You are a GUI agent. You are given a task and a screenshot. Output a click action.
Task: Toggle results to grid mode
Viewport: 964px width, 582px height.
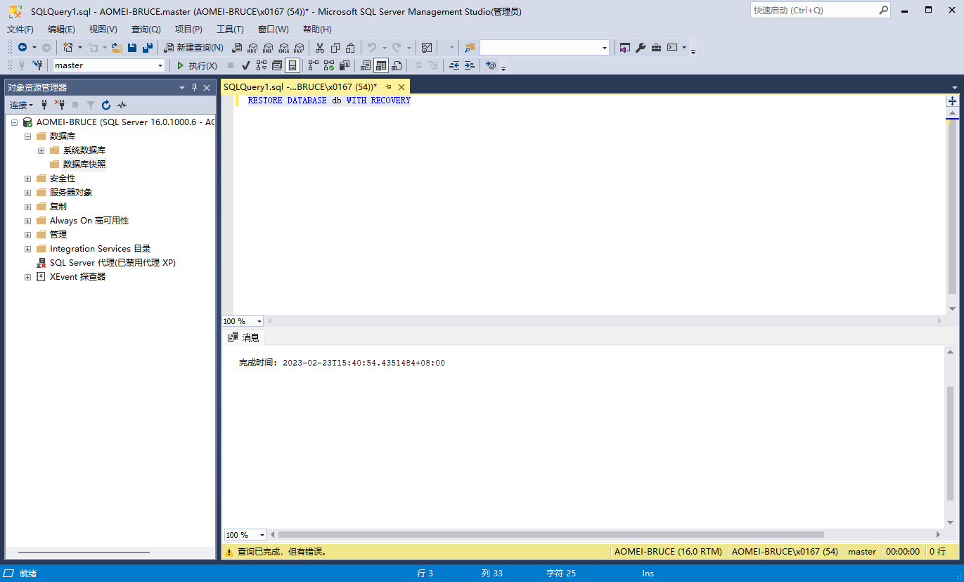pyautogui.click(x=380, y=65)
